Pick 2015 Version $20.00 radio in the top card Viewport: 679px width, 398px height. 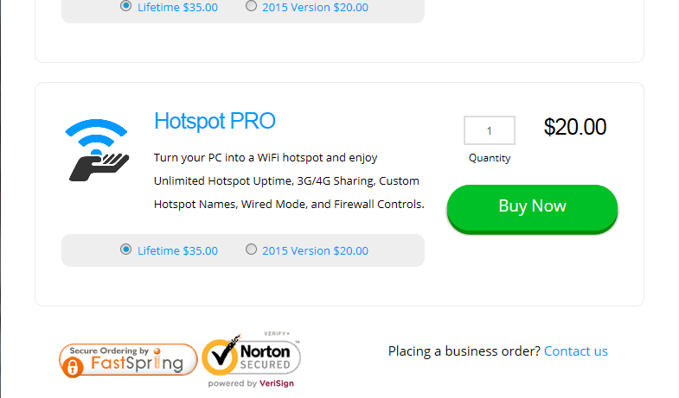click(252, 6)
